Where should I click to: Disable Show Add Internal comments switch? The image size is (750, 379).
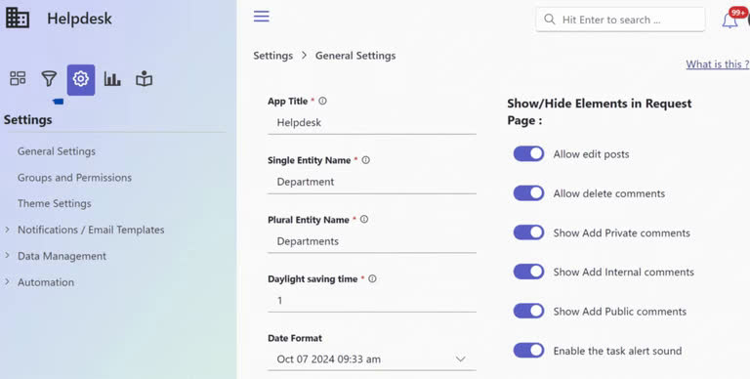(528, 272)
